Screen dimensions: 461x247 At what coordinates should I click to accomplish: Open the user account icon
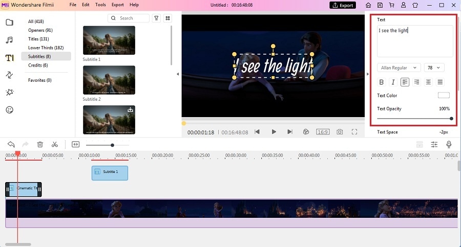[x=404, y=5]
